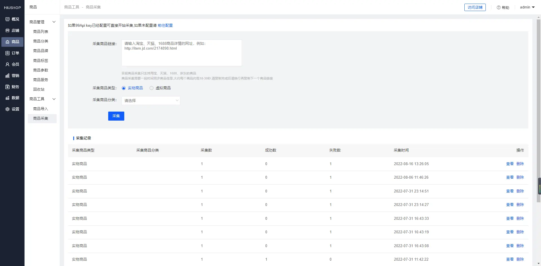
Task: Open the admin user dropdown
Action: click(527, 7)
